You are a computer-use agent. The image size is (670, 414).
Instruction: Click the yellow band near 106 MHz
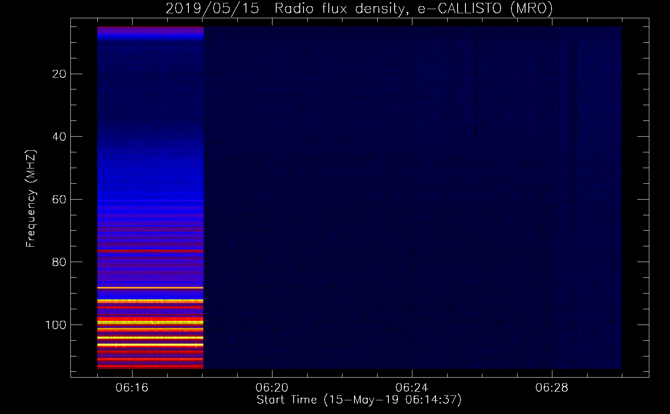coord(150,344)
